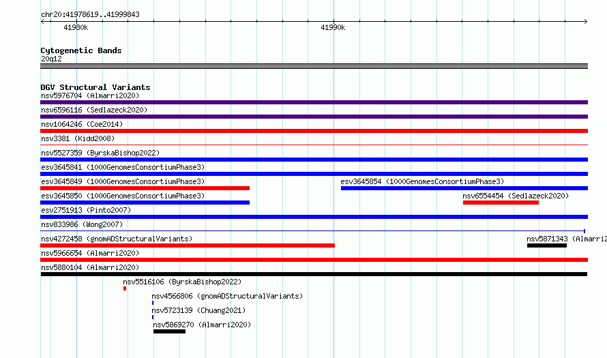The image size is (607, 358).
Task: Click the nsv6554454 (Sedlazeck2020) label
Action: [x=516, y=196]
